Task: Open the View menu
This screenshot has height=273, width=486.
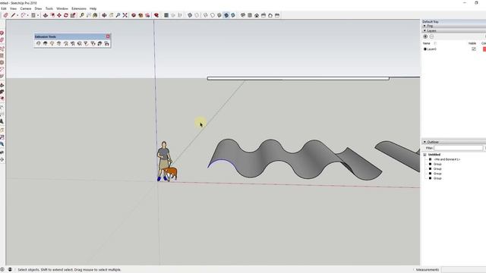Action: click(14, 8)
